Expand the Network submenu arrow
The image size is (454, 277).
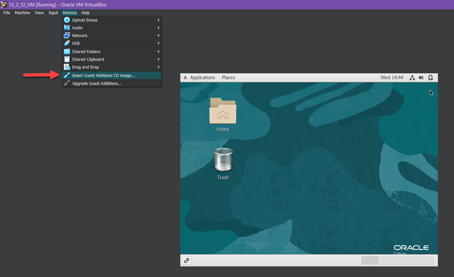pos(158,35)
